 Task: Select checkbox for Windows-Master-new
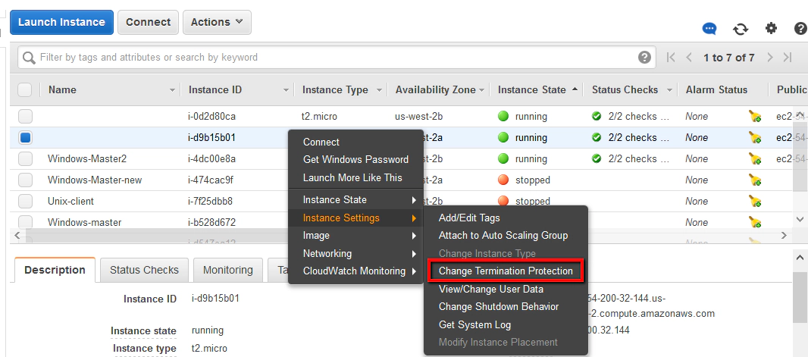(25, 180)
